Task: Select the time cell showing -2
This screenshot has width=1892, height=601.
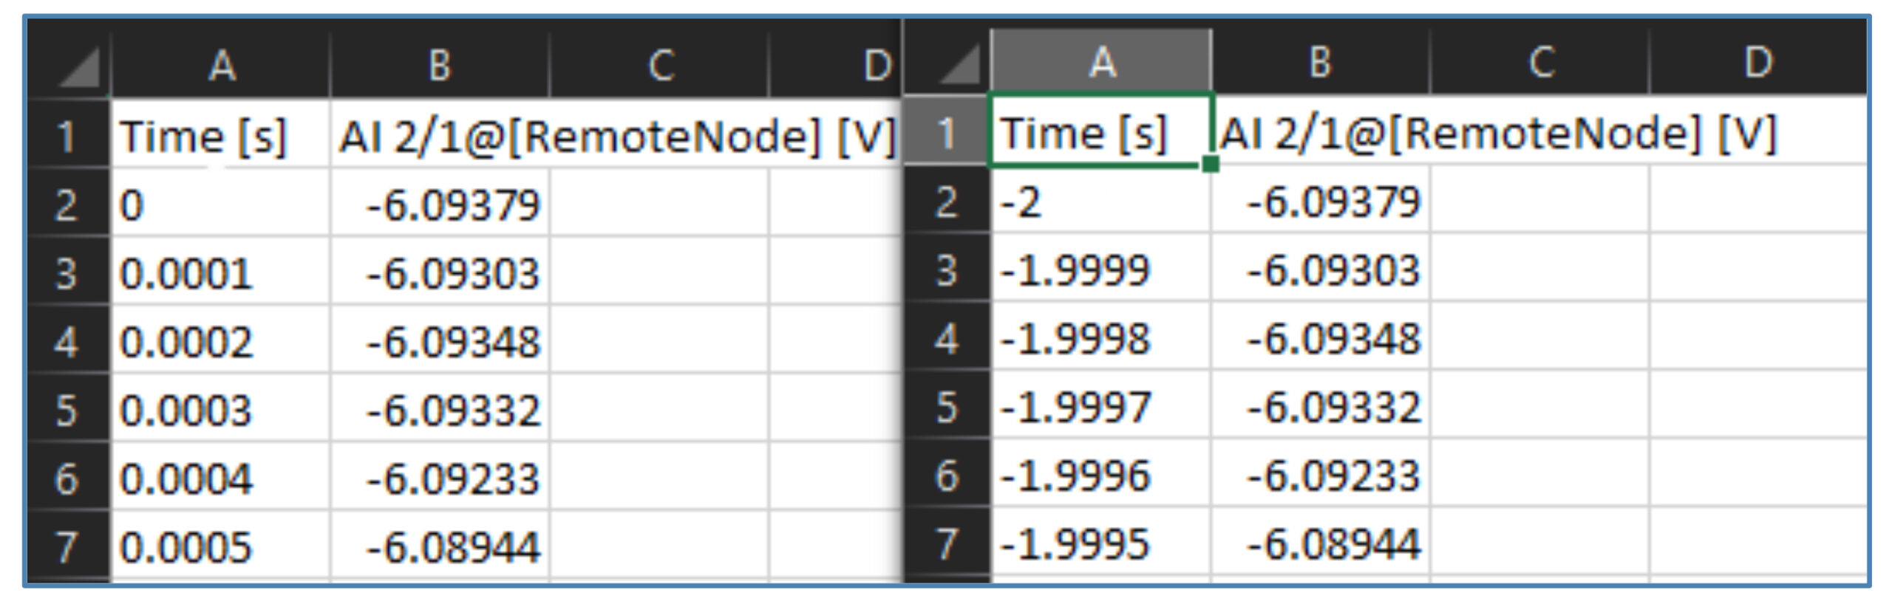Action: click(x=1099, y=202)
